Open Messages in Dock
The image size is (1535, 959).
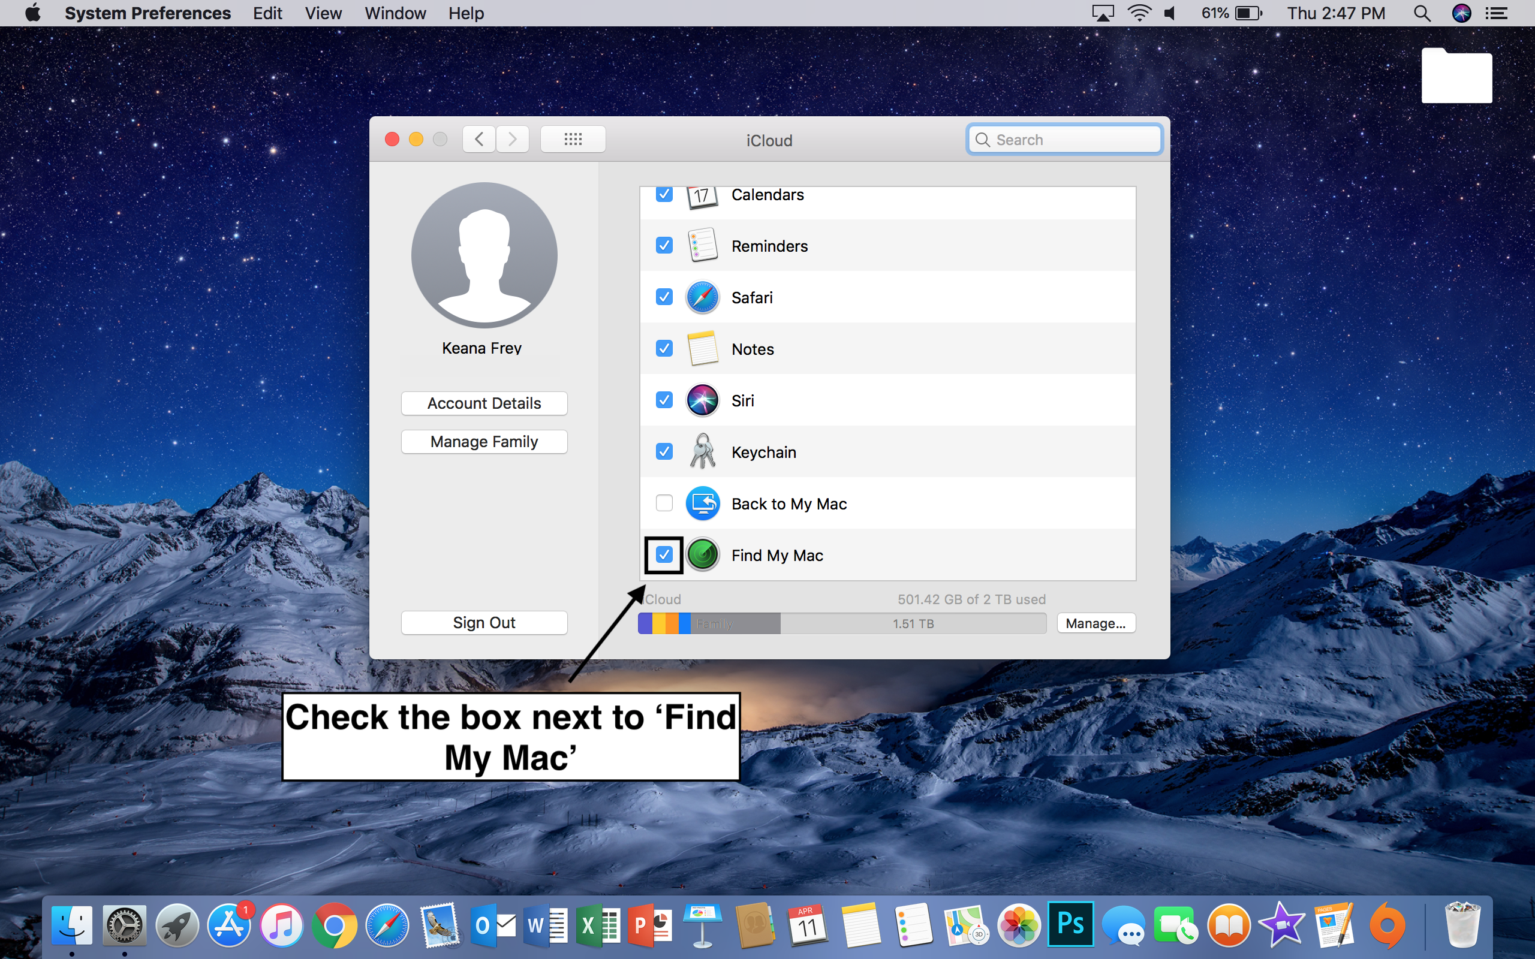click(x=1123, y=927)
